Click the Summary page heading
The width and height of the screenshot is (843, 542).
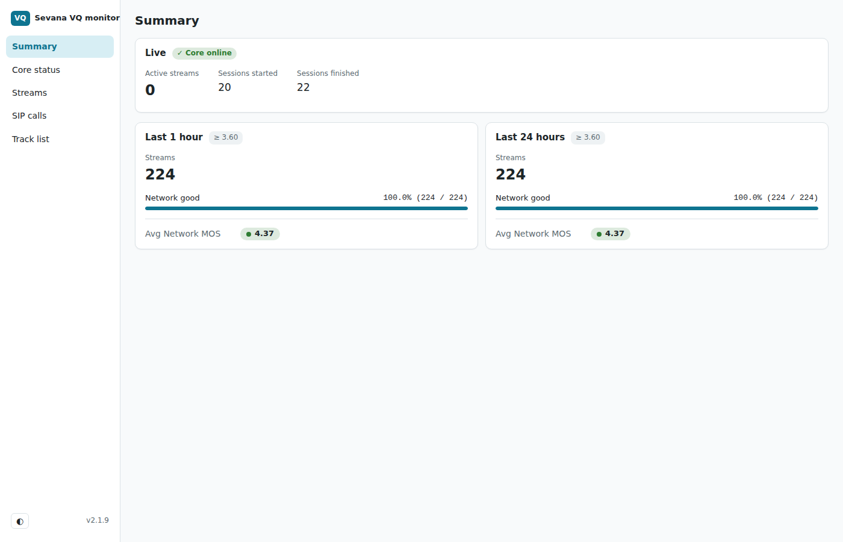pos(167,20)
